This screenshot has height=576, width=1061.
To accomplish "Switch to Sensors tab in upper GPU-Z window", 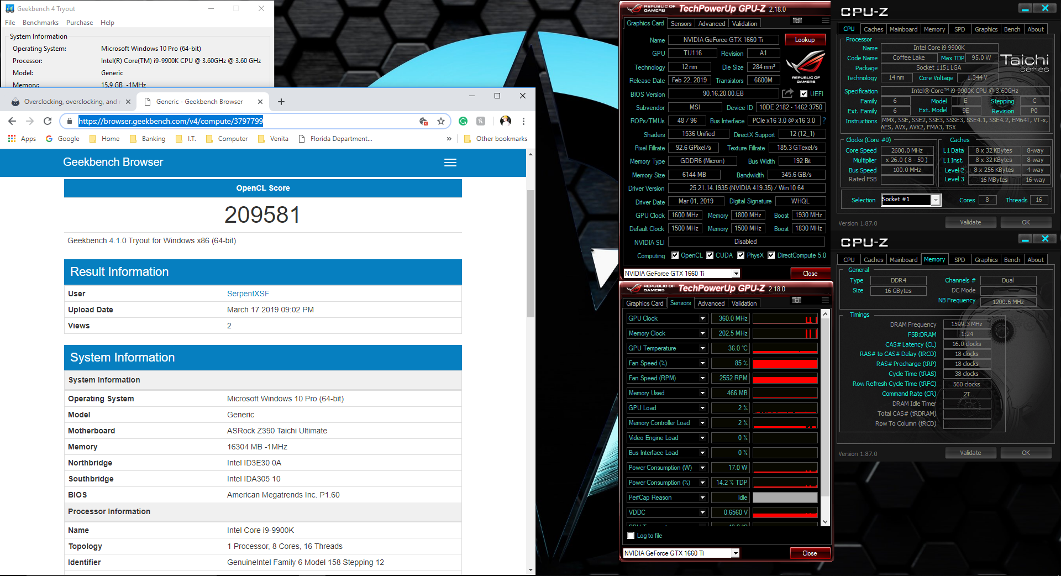I will (x=681, y=24).
